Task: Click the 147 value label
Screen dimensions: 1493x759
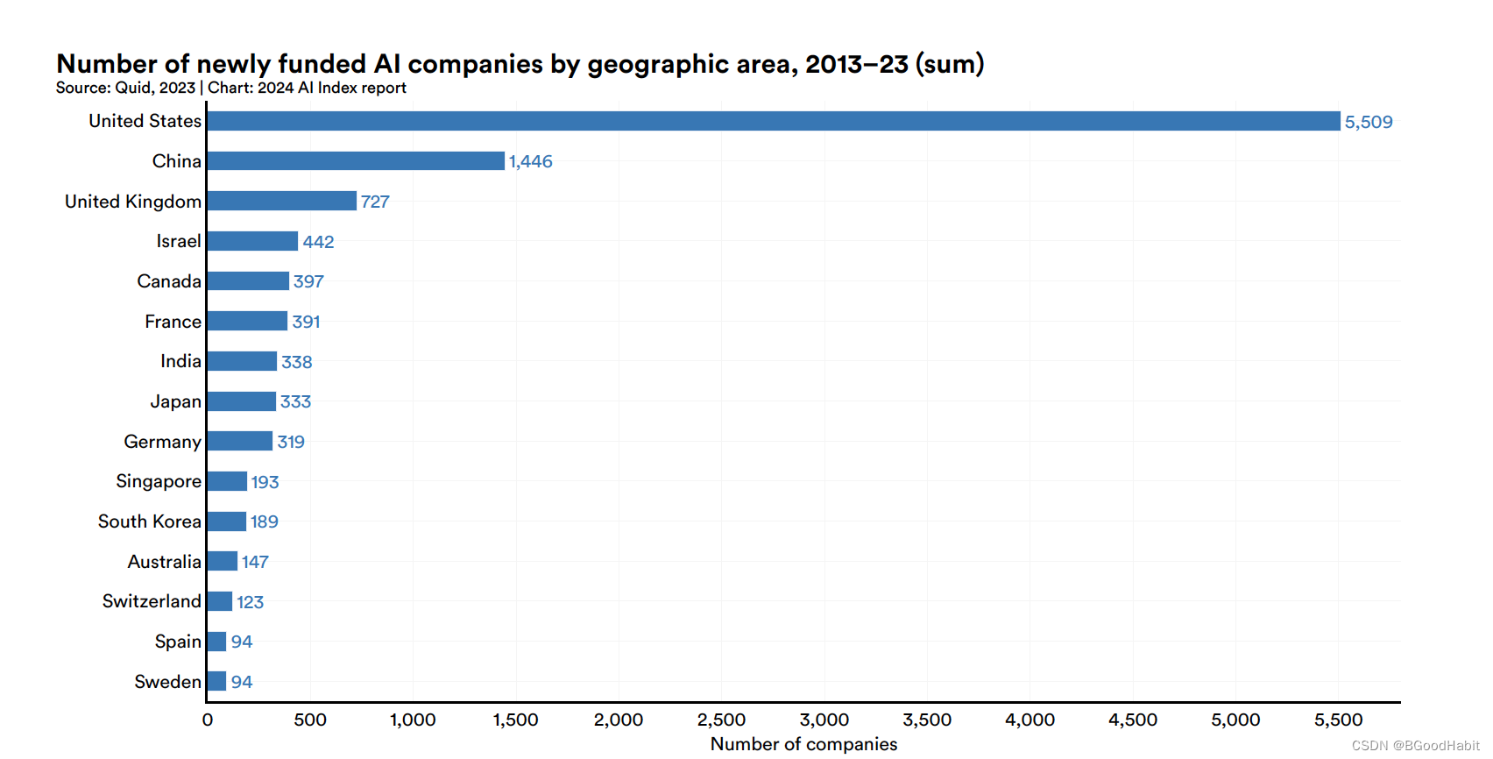Action: pyautogui.click(x=255, y=562)
